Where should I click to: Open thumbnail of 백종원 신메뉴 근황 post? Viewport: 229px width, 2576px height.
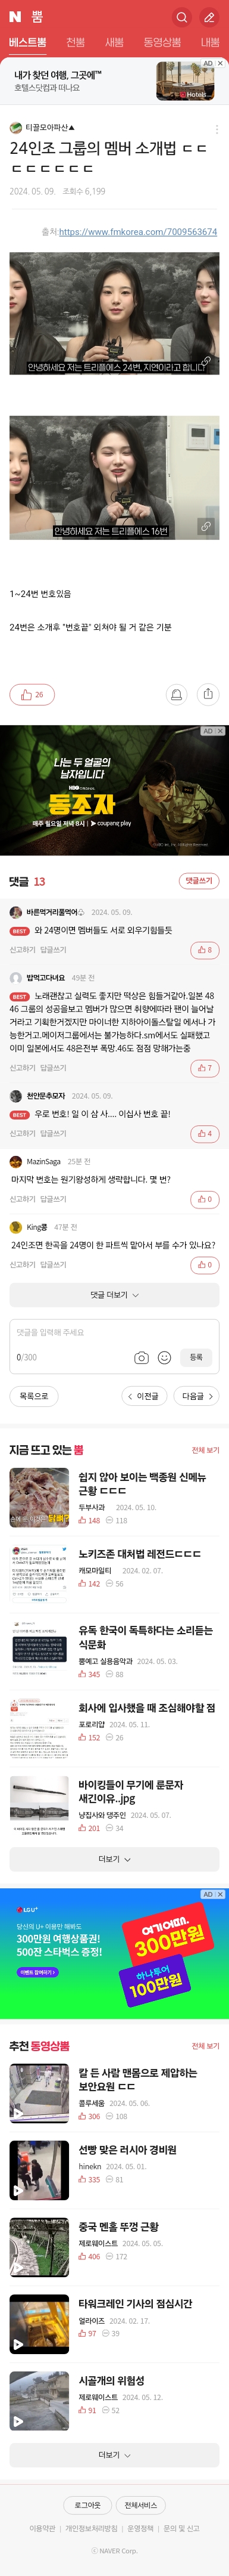coord(40,1497)
